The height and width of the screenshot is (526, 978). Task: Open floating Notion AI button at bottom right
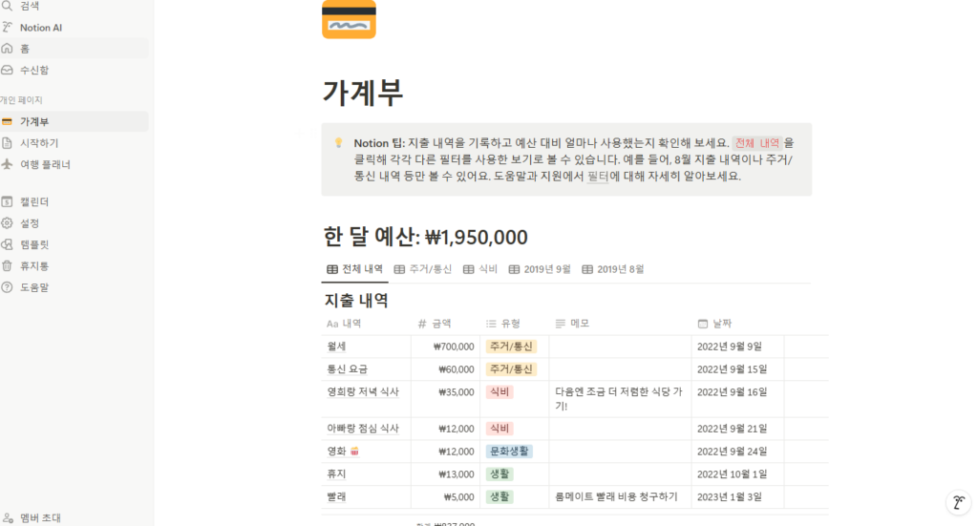[x=959, y=502]
